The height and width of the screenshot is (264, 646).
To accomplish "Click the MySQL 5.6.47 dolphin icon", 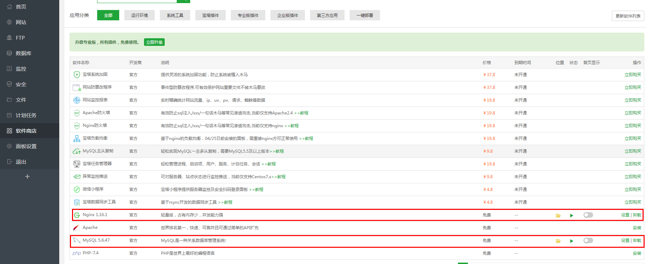I will (76, 240).
